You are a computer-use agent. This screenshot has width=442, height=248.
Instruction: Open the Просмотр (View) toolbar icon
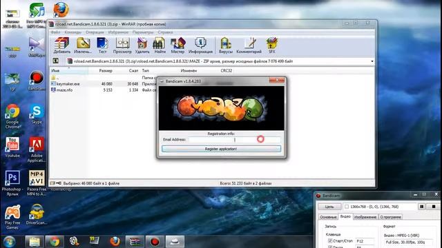pos(122,45)
